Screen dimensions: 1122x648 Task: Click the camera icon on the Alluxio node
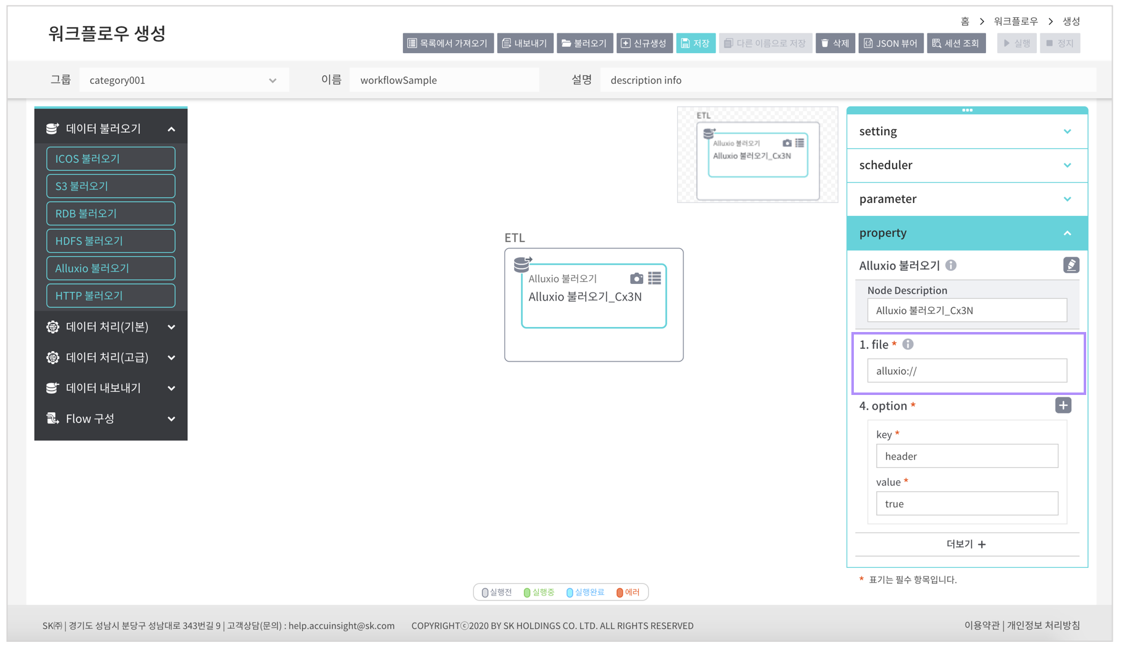coord(637,278)
